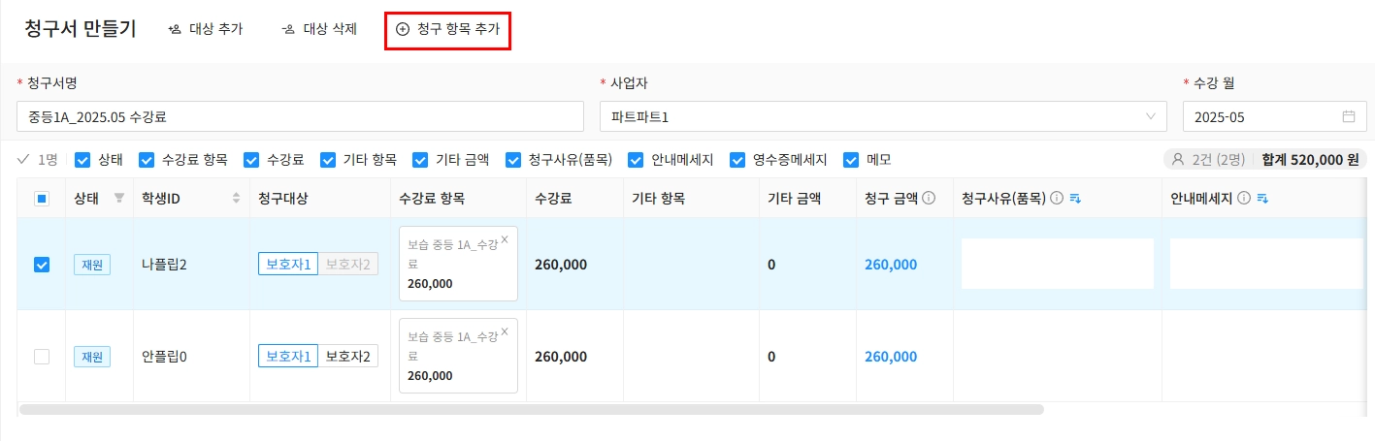
Task: Remove 수강료 item tag for 안플립0
Action: pyautogui.click(x=505, y=331)
